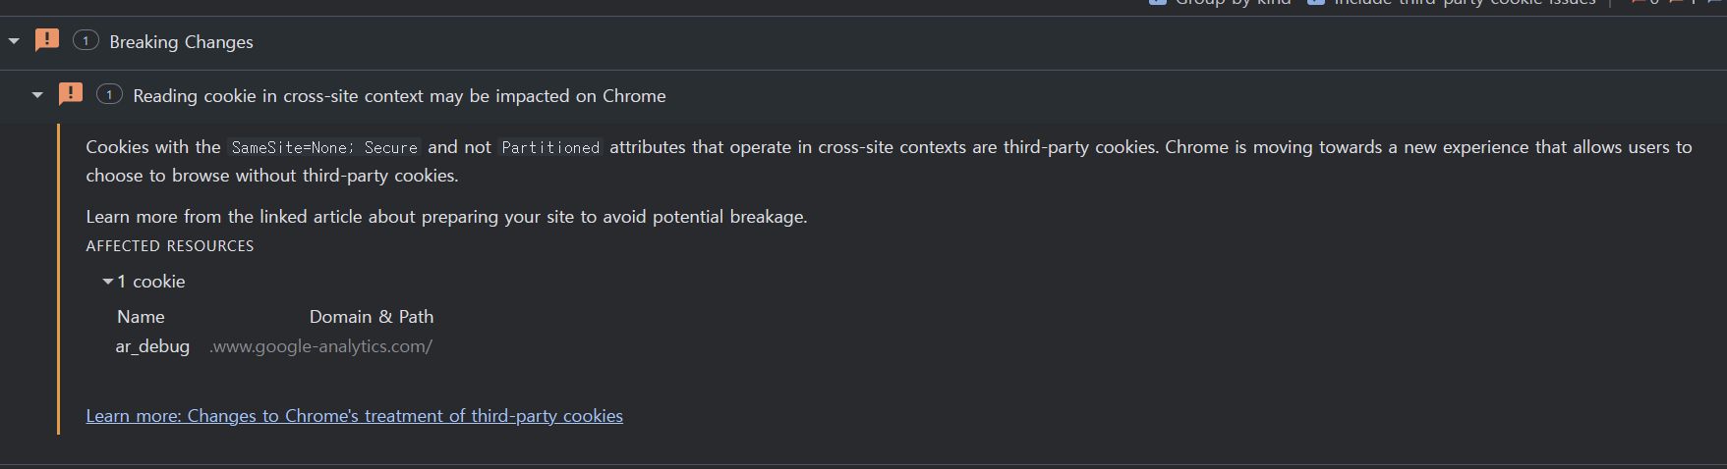Click the Domain & Path column header

(x=372, y=317)
